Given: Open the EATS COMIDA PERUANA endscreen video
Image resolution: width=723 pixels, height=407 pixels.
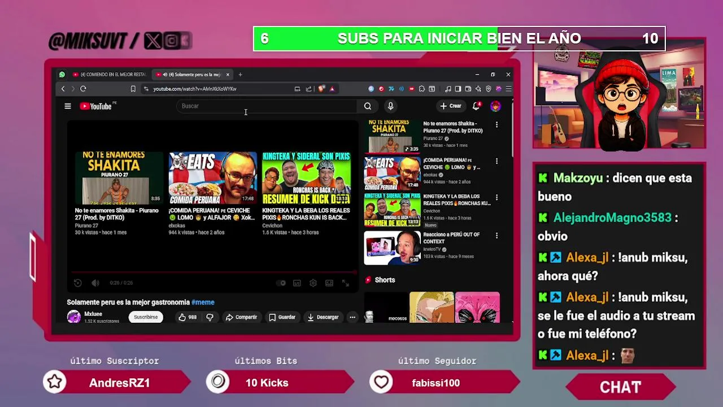Looking at the screenshot, I should [212, 178].
